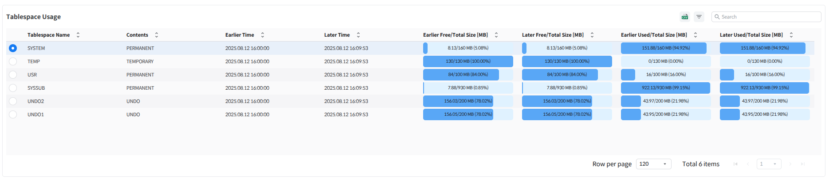This screenshot has width=829, height=179.
Task: Open the filter icon next to search
Action: [x=699, y=17]
